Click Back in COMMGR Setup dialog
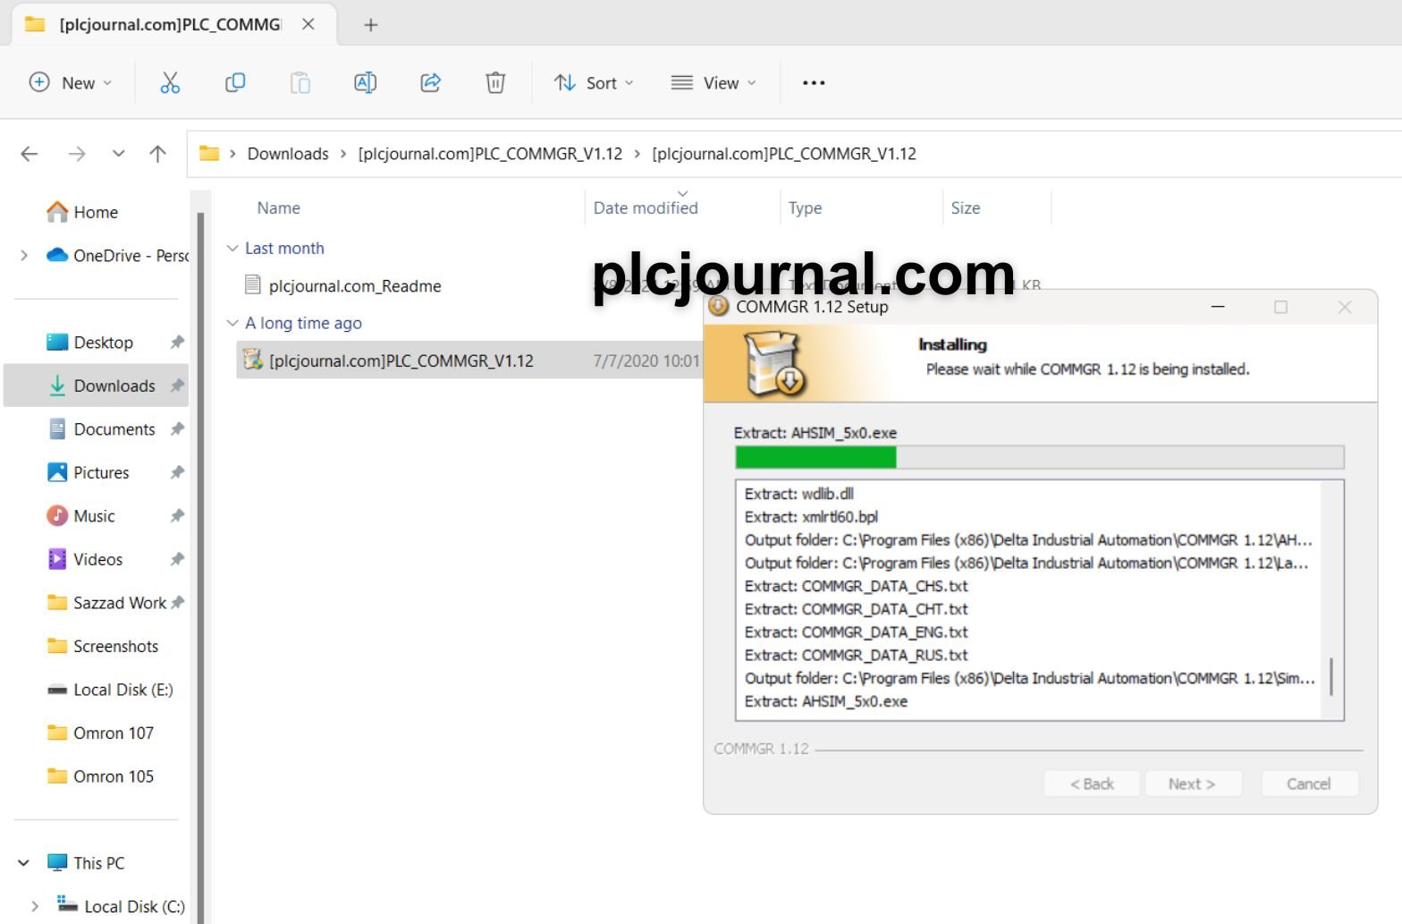Screen dimensions: 1402x924 tap(1093, 784)
